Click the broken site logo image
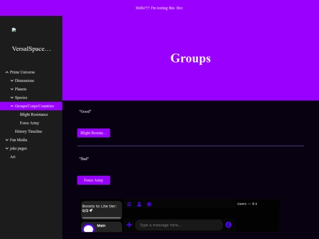 pyautogui.click(x=14, y=30)
